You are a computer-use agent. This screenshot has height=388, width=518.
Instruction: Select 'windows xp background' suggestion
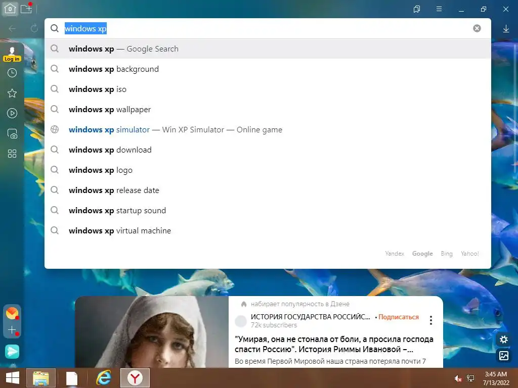pyautogui.click(x=268, y=69)
